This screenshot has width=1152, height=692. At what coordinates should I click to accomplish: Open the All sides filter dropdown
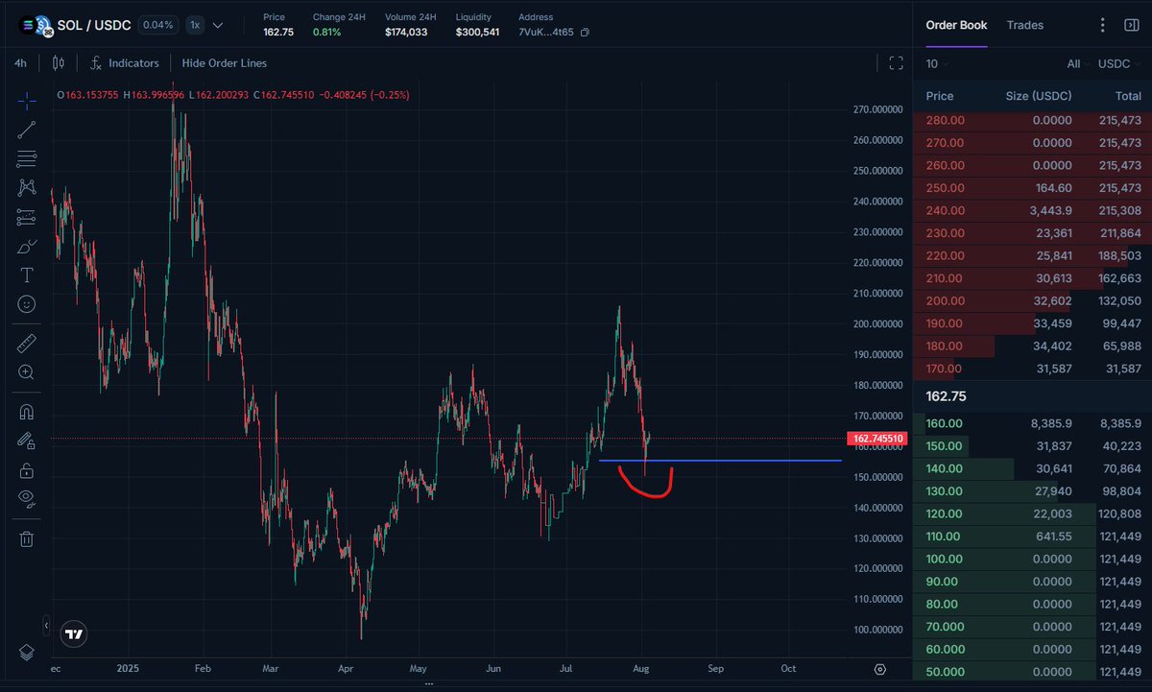(x=1079, y=63)
